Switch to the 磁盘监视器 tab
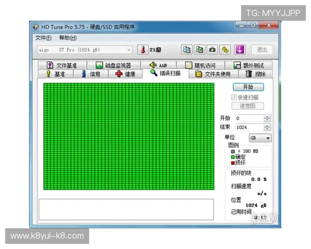 point(114,65)
